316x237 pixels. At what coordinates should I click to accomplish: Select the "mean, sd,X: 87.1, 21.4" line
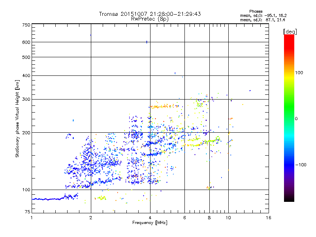click(x=263, y=20)
